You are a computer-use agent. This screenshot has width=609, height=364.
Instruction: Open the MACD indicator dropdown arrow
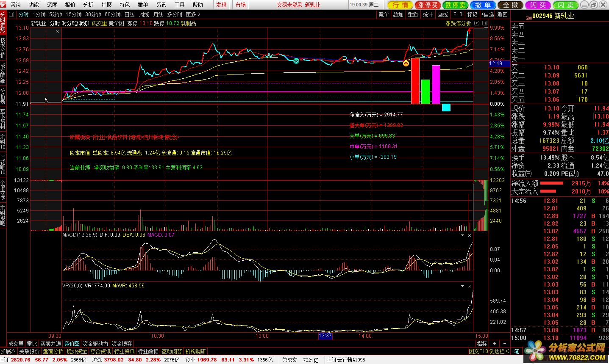coord(463,235)
